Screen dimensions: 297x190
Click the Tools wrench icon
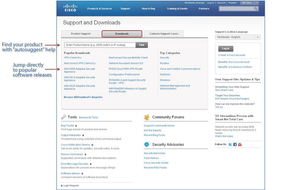[63, 117]
